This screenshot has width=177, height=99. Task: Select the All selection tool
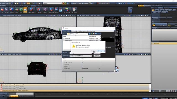[x=2, y=10]
